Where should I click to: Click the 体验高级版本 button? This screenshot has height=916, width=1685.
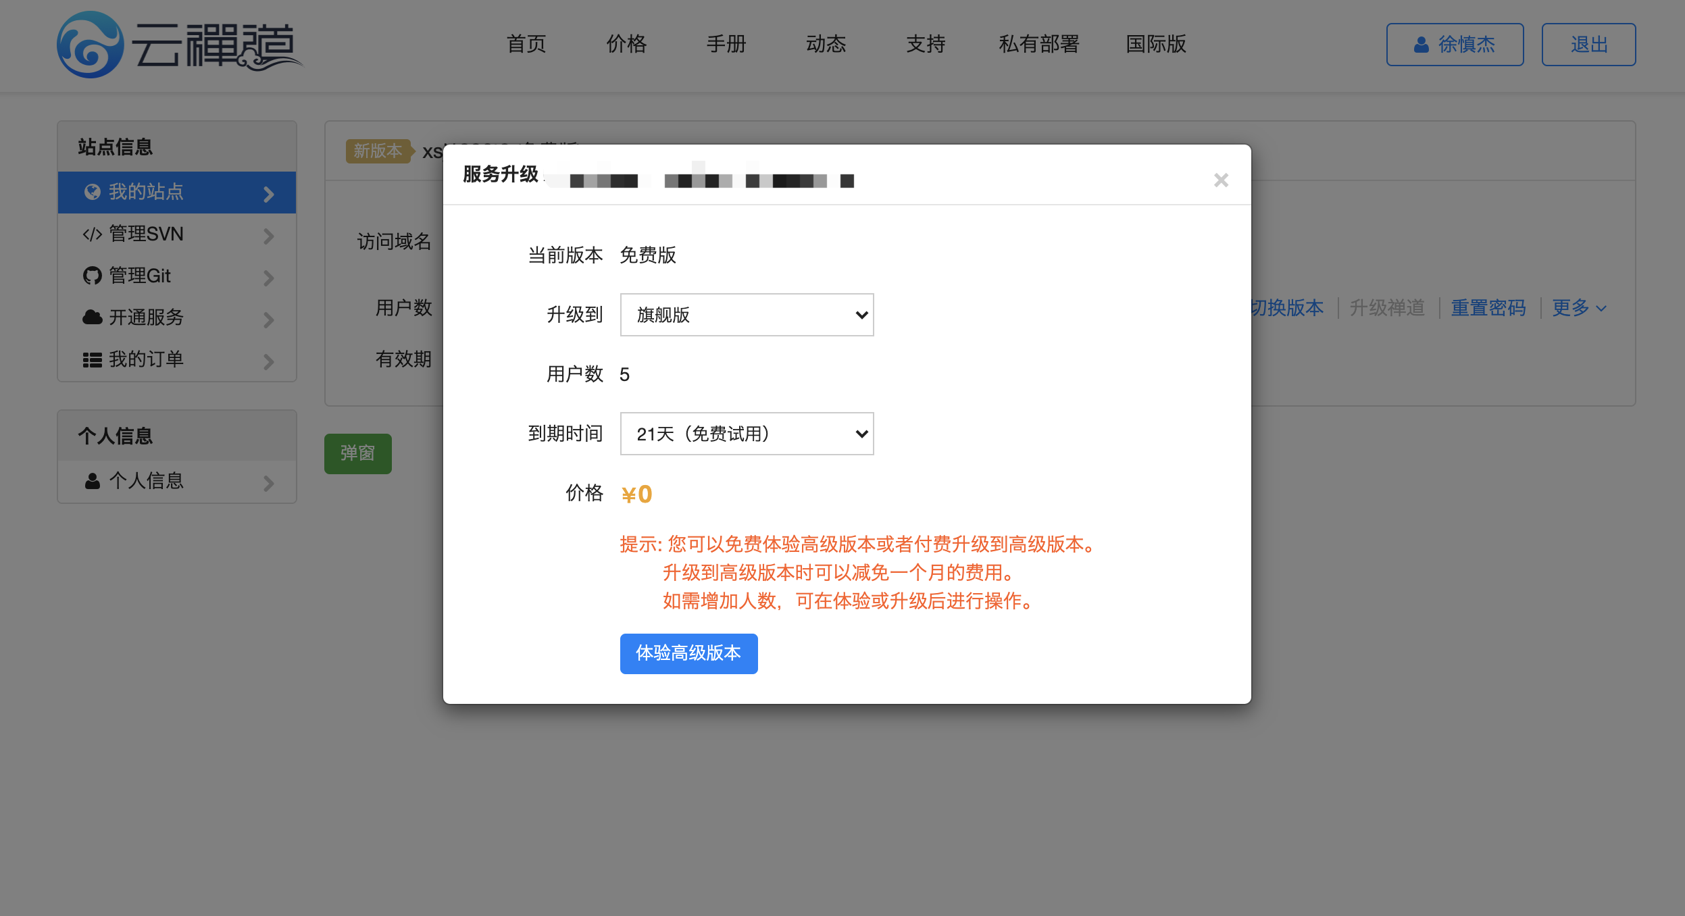point(688,653)
